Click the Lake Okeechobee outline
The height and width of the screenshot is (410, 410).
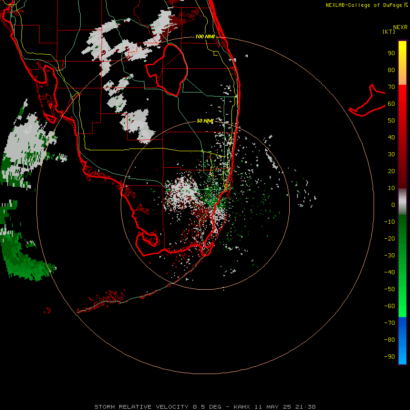click(x=167, y=70)
